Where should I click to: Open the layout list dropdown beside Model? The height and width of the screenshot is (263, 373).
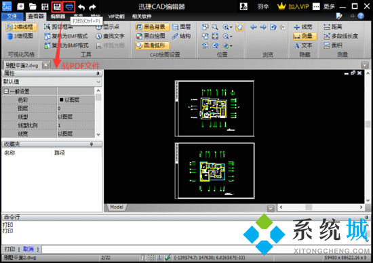click(271, 209)
